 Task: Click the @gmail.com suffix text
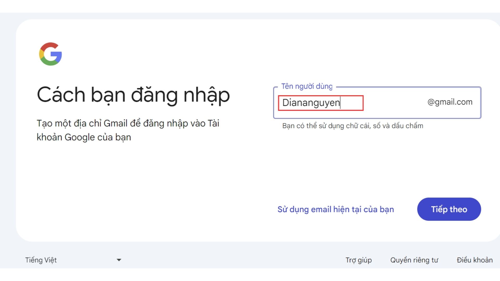450,102
